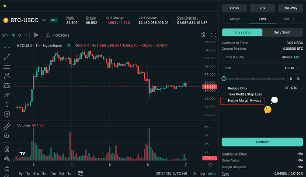The image size is (306, 177).
Task: Check the Reduce Only box
Action: coord(224,88)
